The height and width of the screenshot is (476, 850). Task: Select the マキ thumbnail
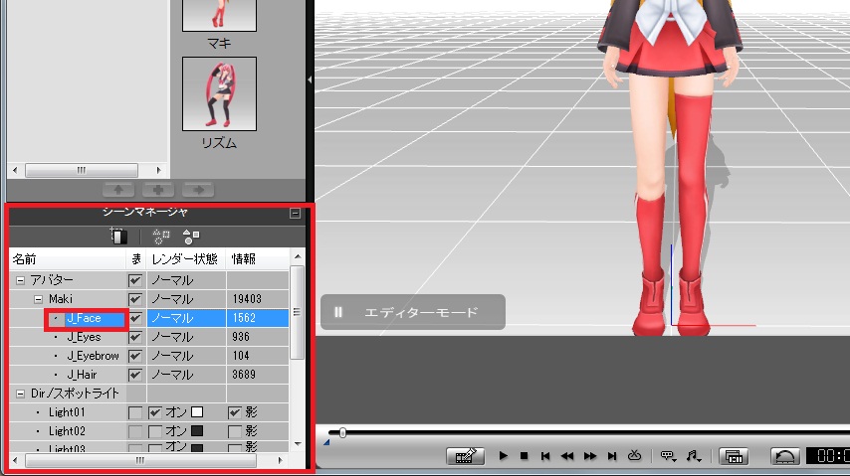coord(219,16)
